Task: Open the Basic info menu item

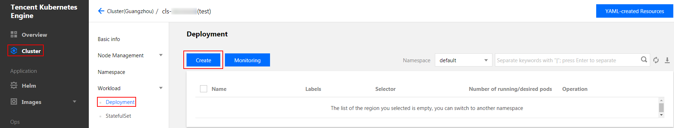Action: (x=109, y=39)
